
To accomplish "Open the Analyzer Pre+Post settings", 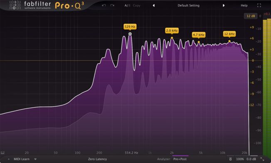I will click(x=180, y=159).
